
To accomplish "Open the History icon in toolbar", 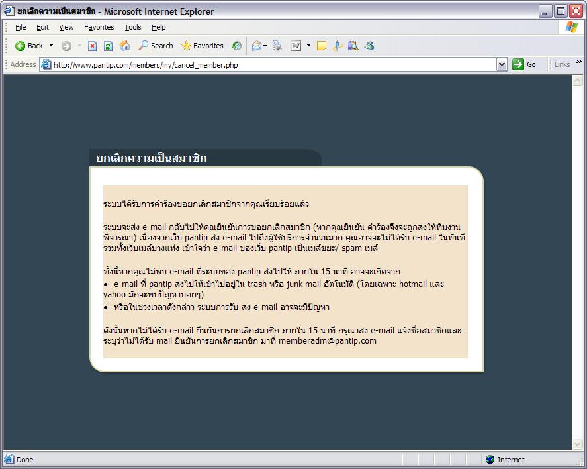I will (x=236, y=46).
